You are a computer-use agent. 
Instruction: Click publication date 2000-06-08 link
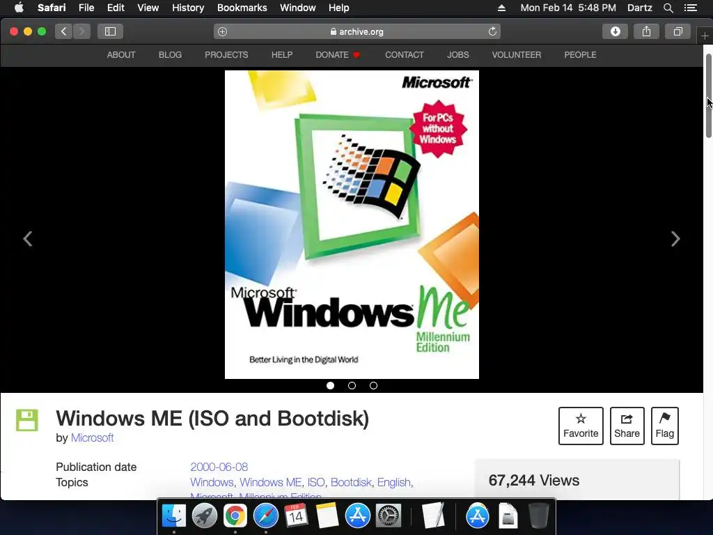[x=219, y=467]
